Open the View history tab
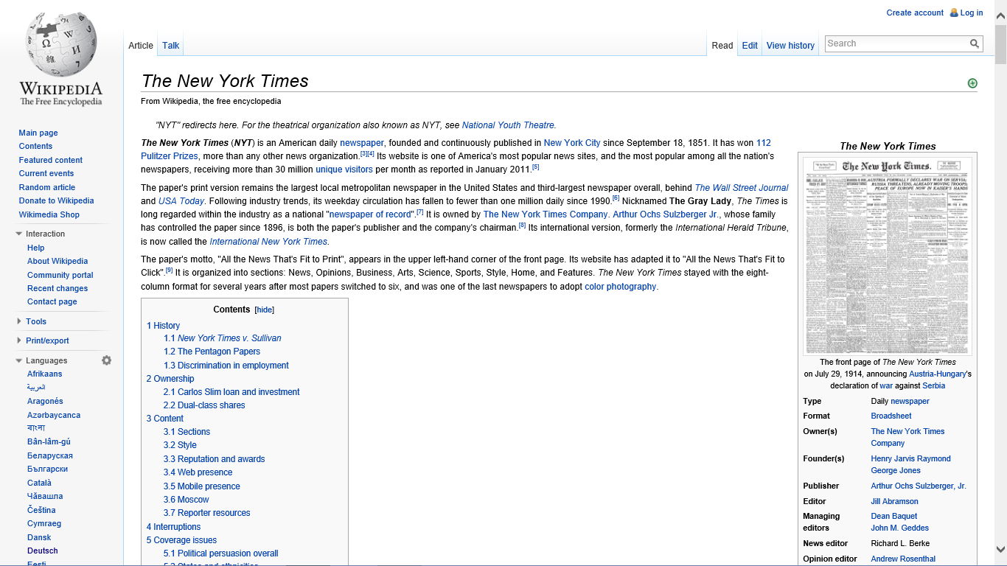1007x566 pixels. pyautogui.click(x=790, y=46)
